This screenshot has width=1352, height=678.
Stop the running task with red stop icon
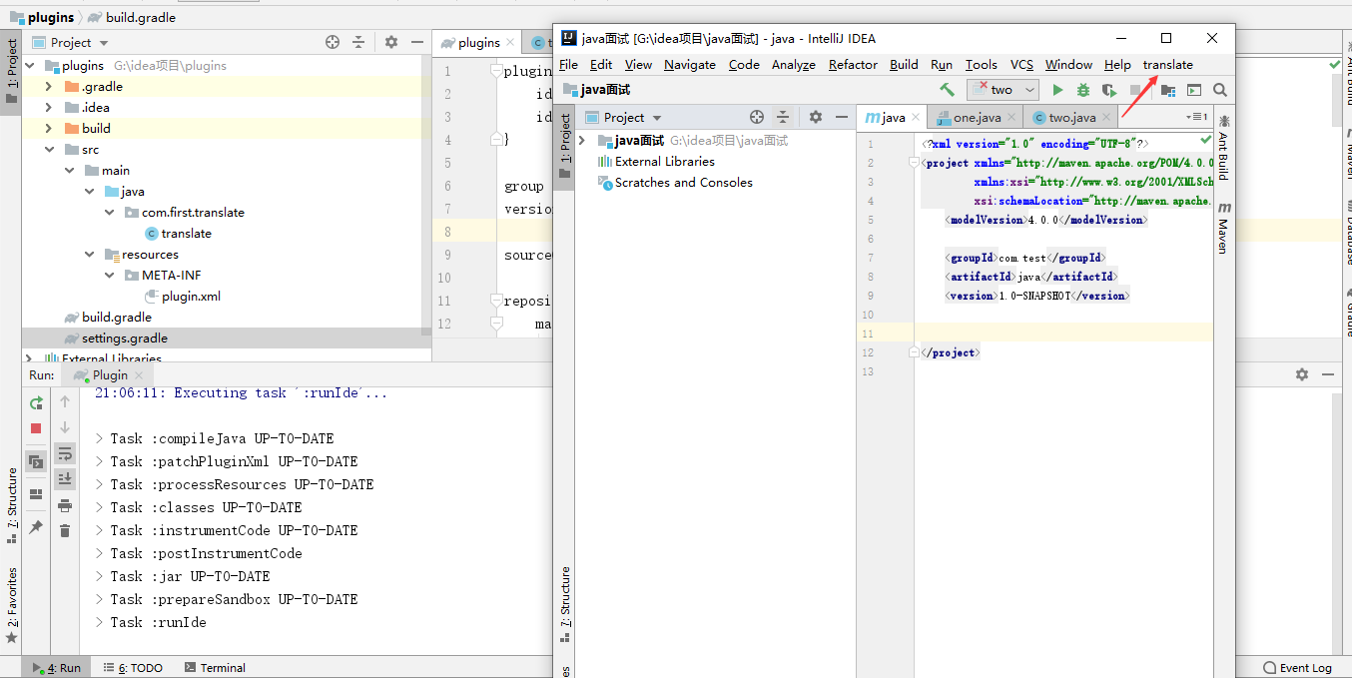pyautogui.click(x=36, y=427)
